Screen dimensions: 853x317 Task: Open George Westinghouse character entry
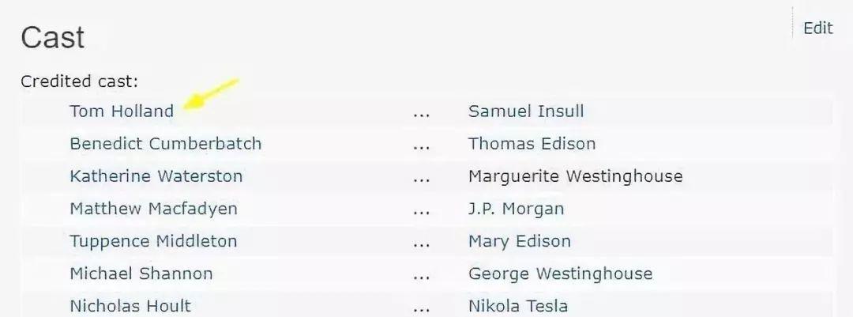pos(560,274)
